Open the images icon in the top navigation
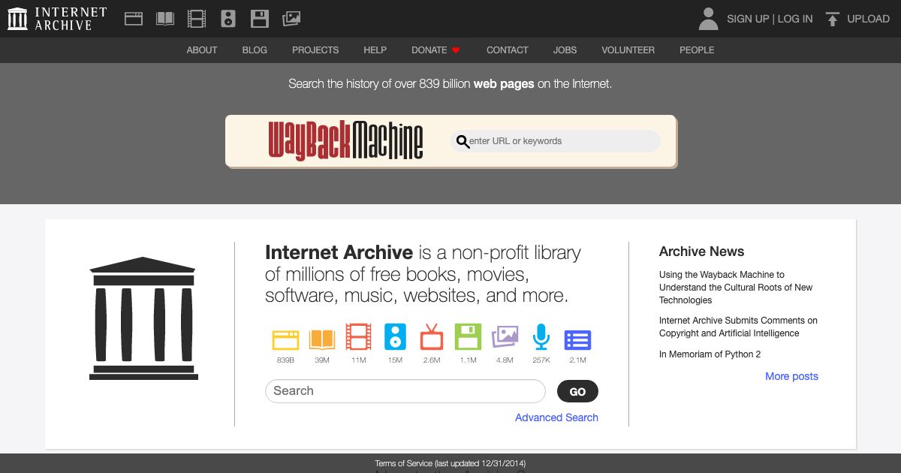The image size is (901, 473). (291, 18)
